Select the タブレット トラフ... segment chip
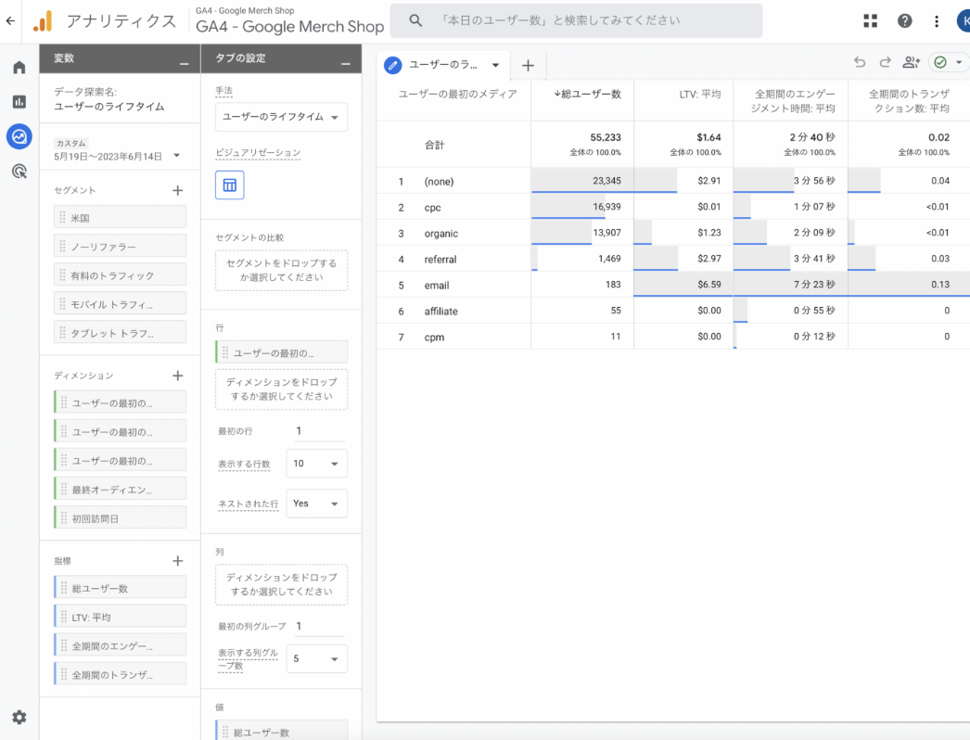970x740 pixels. coord(120,333)
